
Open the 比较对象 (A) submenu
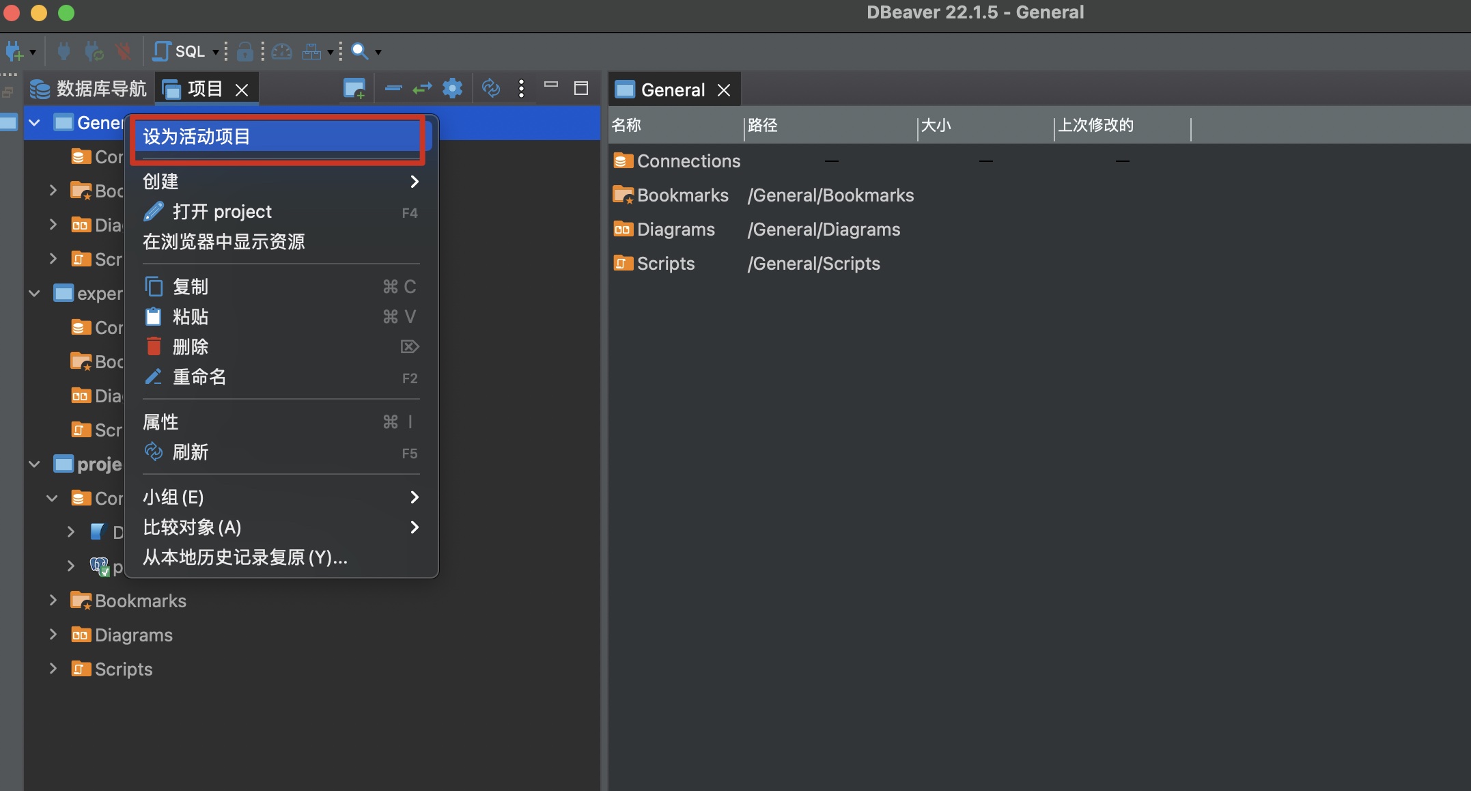click(x=280, y=527)
